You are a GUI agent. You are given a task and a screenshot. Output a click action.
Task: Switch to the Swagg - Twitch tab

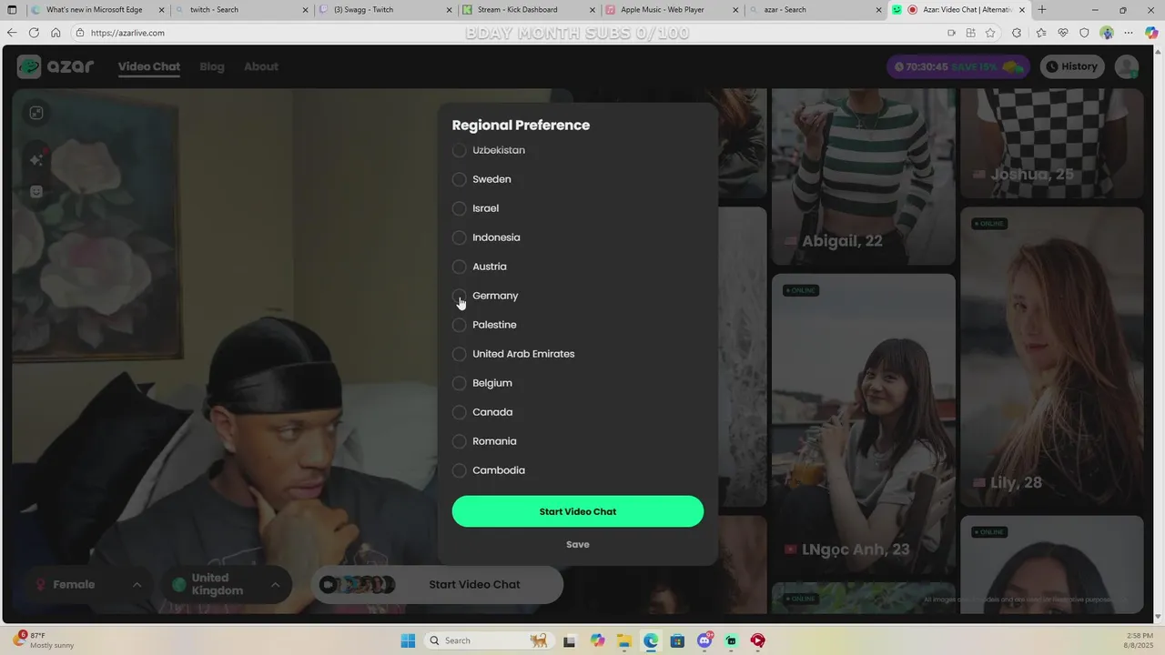point(385,10)
